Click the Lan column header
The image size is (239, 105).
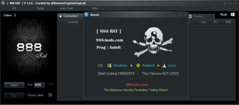click(203, 22)
